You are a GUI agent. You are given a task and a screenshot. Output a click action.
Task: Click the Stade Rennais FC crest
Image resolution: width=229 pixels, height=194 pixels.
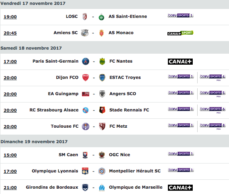102,110
